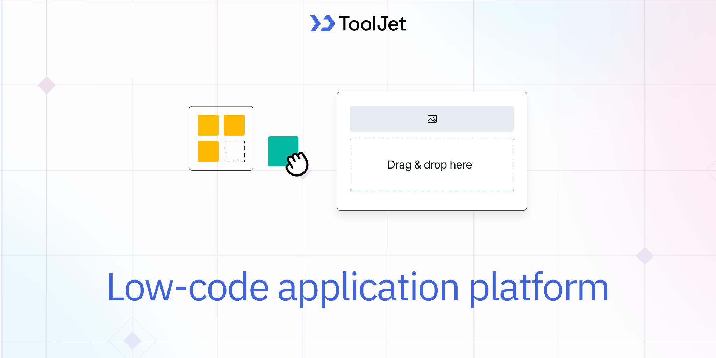
Task: Open the drag-and-drop target area
Action: pyautogui.click(x=431, y=164)
